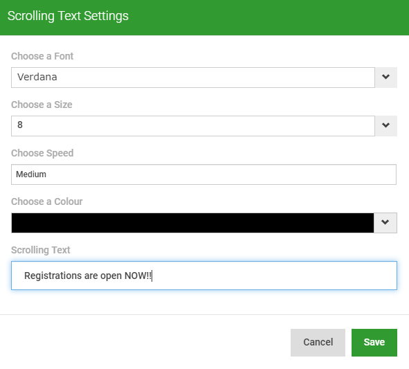Pick the black colour swatch bar
The width and height of the screenshot is (409, 369).
click(192, 223)
